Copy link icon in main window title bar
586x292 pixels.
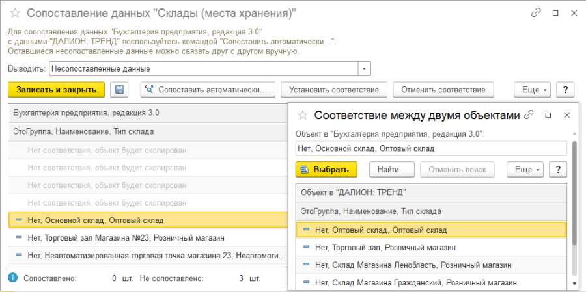click(536, 13)
